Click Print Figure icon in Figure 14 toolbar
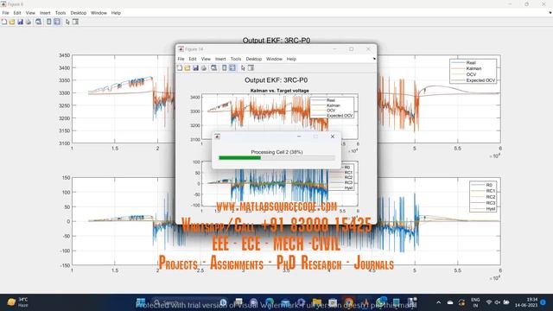Image resolution: width=553 pixels, height=311 pixels. (x=204, y=67)
